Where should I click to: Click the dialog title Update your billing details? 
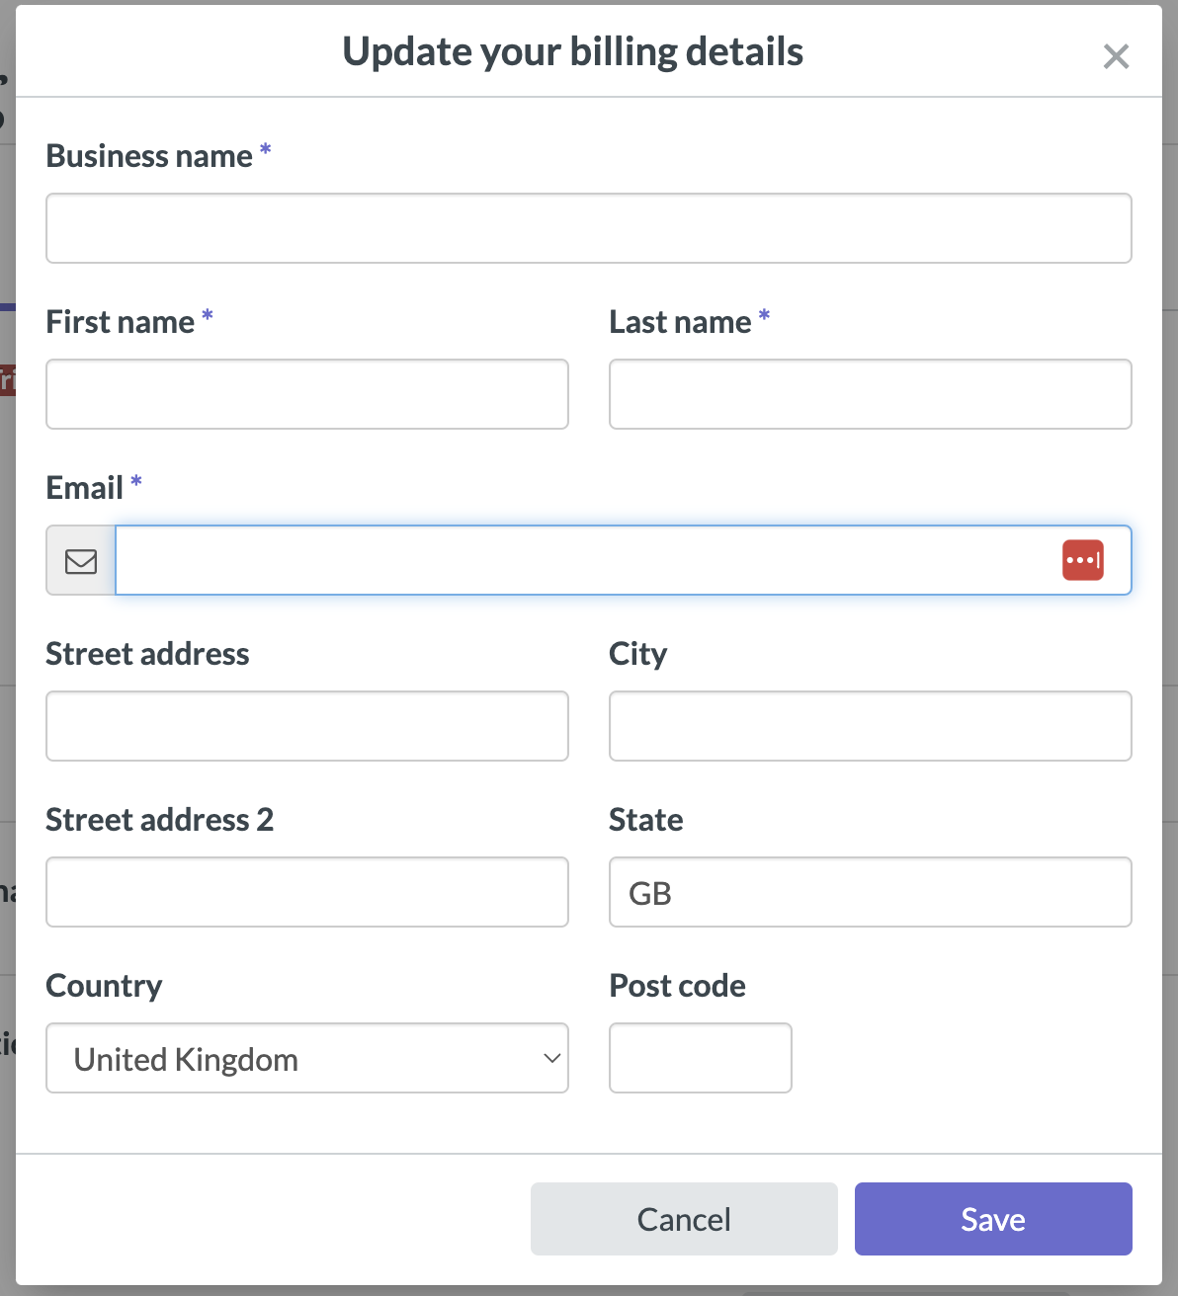(x=573, y=51)
